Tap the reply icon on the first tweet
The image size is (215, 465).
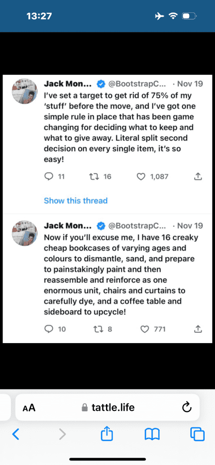(49, 177)
